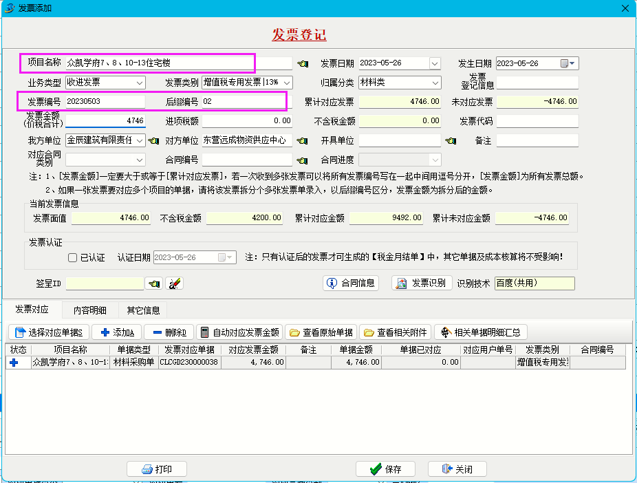637x483 pixels.
Task: Click the lookup icon next to 对方单位
Action: 303,141
